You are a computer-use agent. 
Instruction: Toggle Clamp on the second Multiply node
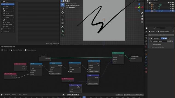[x=89, y=68]
